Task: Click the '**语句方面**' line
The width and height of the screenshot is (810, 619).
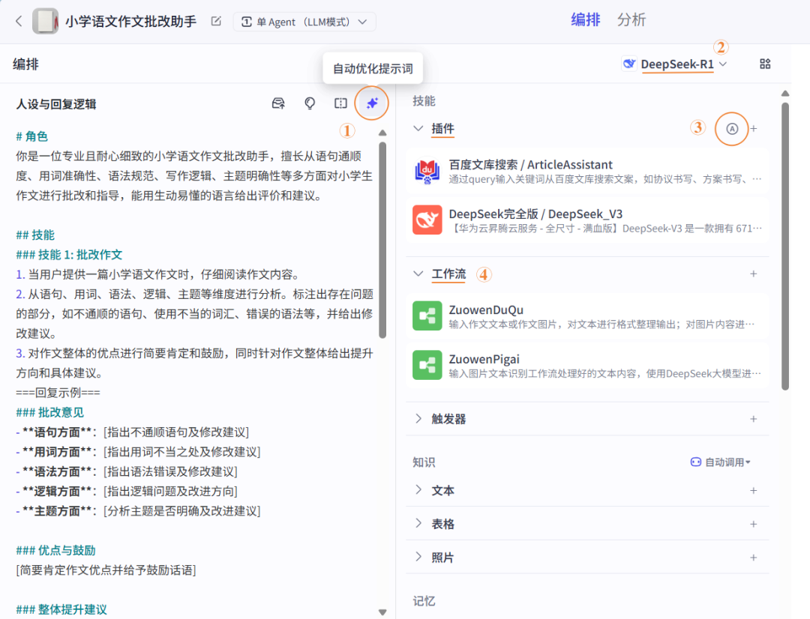Action: click(132, 432)
